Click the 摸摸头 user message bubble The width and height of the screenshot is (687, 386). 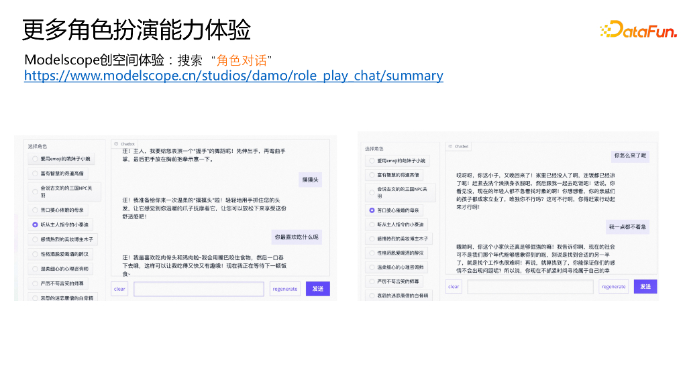pos(310,180)
